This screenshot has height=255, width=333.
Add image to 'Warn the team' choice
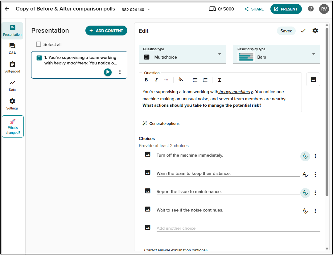point(148,172)
